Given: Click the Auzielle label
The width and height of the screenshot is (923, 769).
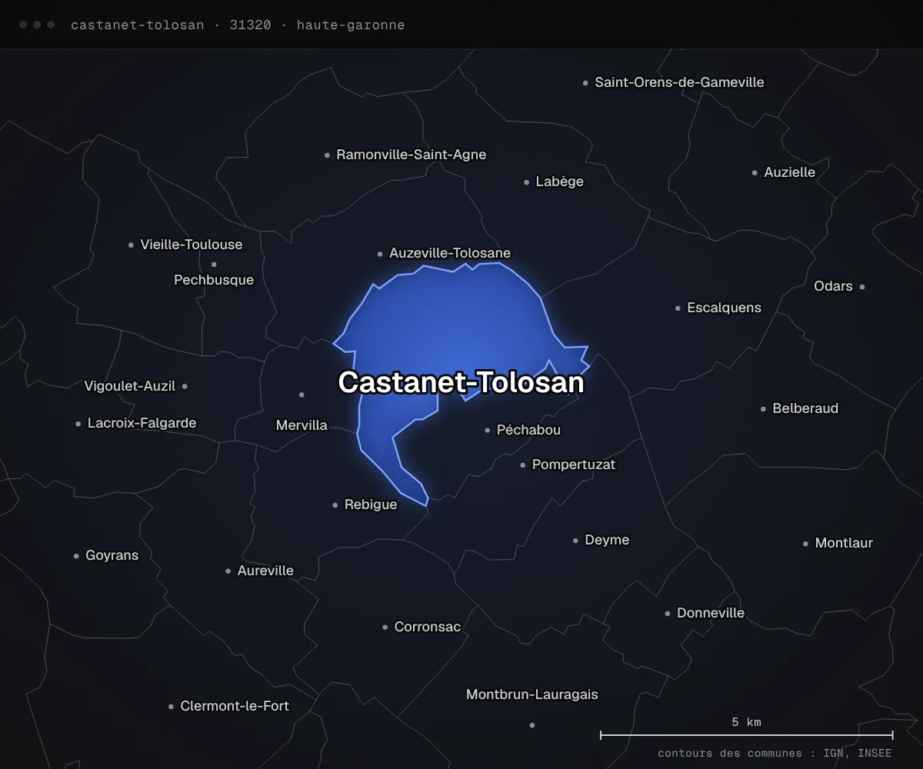Looking at the screenshot, I should pos(789,172).
